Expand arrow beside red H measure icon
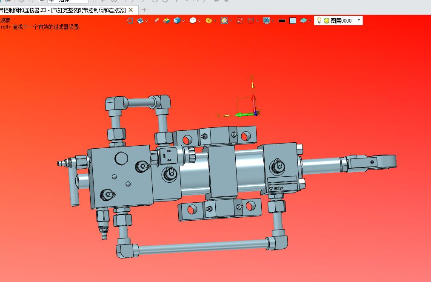This screenshot has width=431, height=282. click(257, 21)
